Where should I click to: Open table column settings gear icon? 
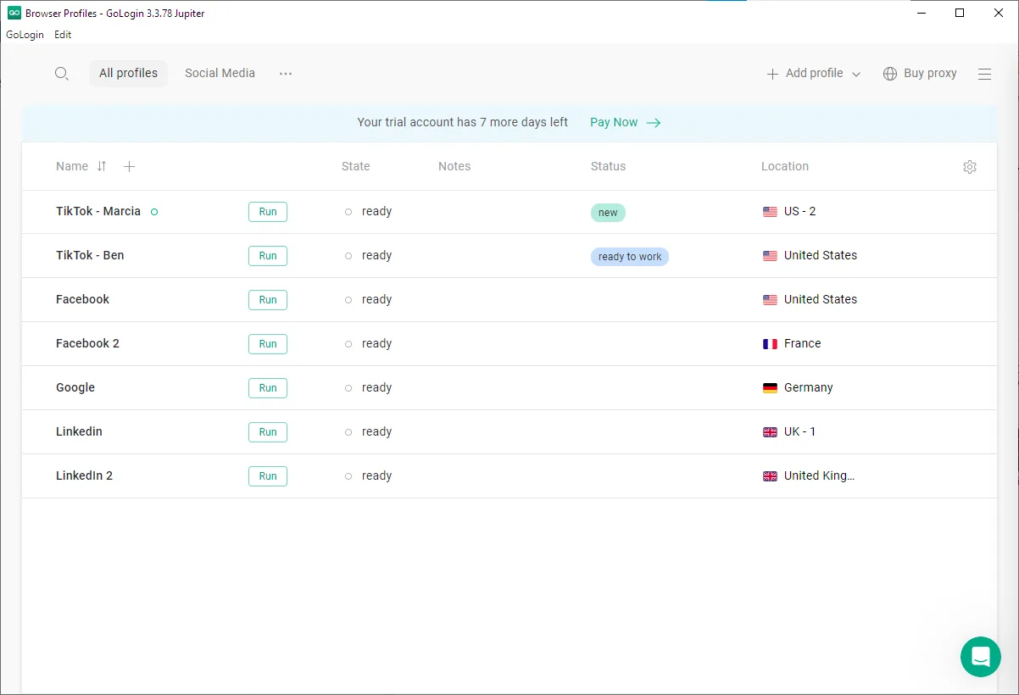pos(970,167)
